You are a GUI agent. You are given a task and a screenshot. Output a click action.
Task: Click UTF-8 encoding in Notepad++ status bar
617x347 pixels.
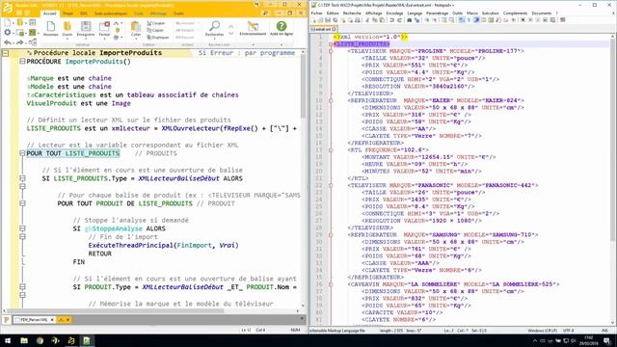tap(568, 331)
